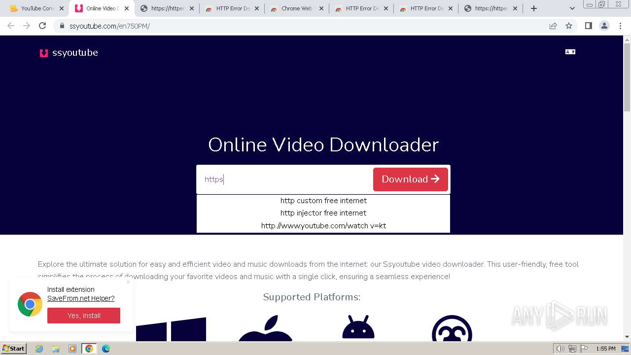Reload the current page
Screen dimensions: 631x355
42,26
